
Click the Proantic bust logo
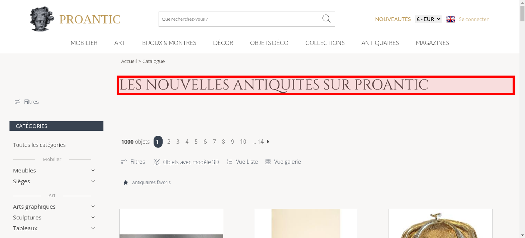tap(42, 19)
